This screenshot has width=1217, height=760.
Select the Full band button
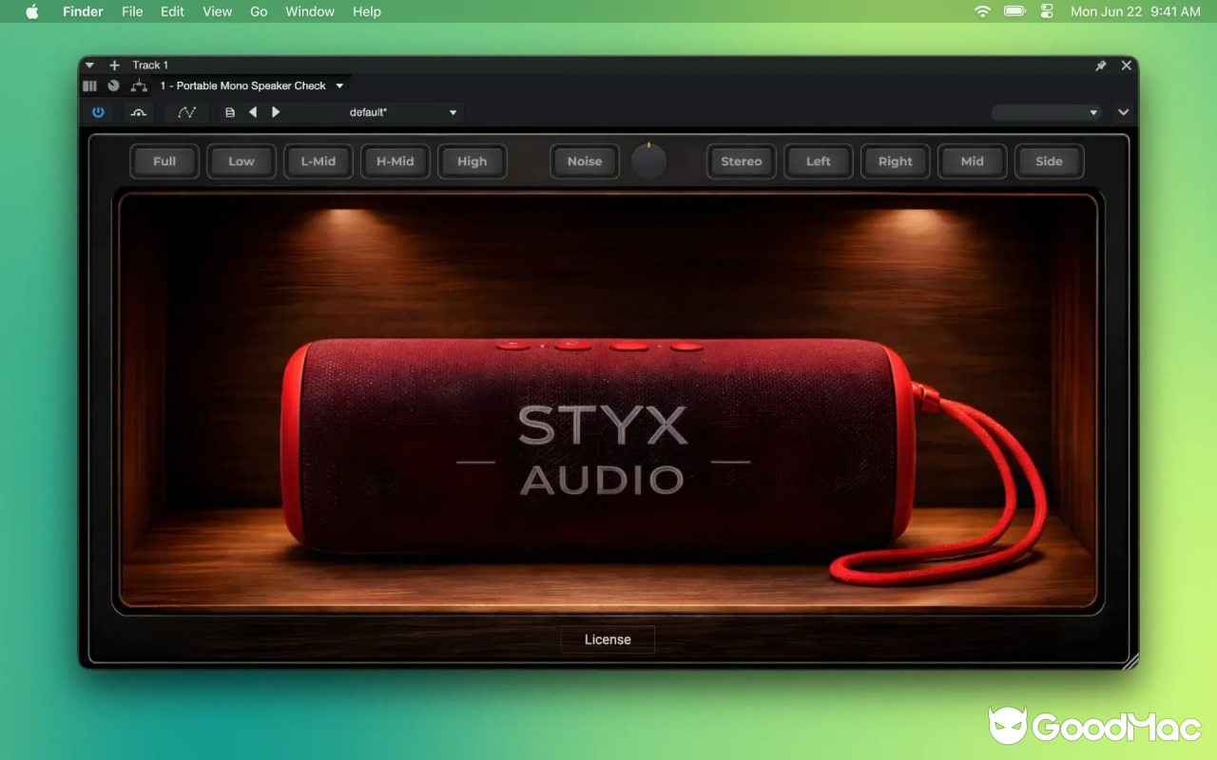tap(164, 161)
